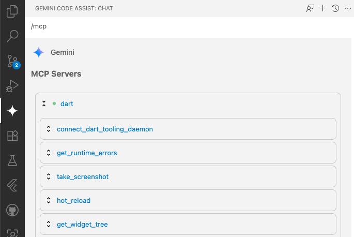Click the Gemini responder name
This screenshot has height=237, width=354.
point(63,52)
